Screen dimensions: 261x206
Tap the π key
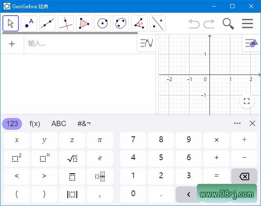click(x=100, y=140)
